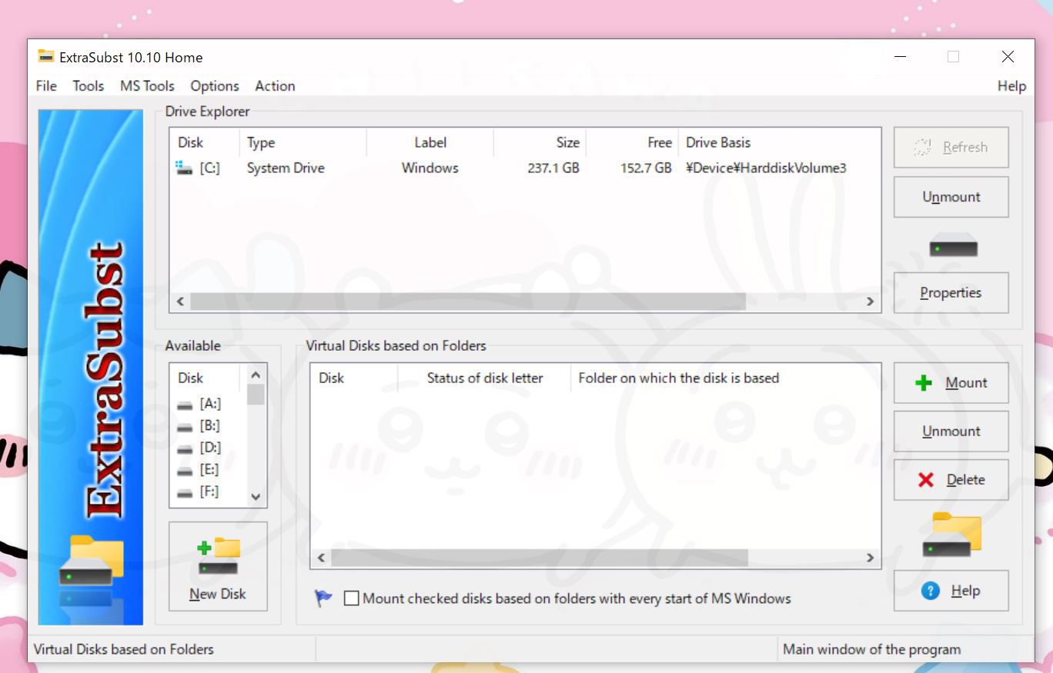This screenshot has width=1053, height=673.
Task: Click the folder-drive icon above Help button
Action: point(952,535)
